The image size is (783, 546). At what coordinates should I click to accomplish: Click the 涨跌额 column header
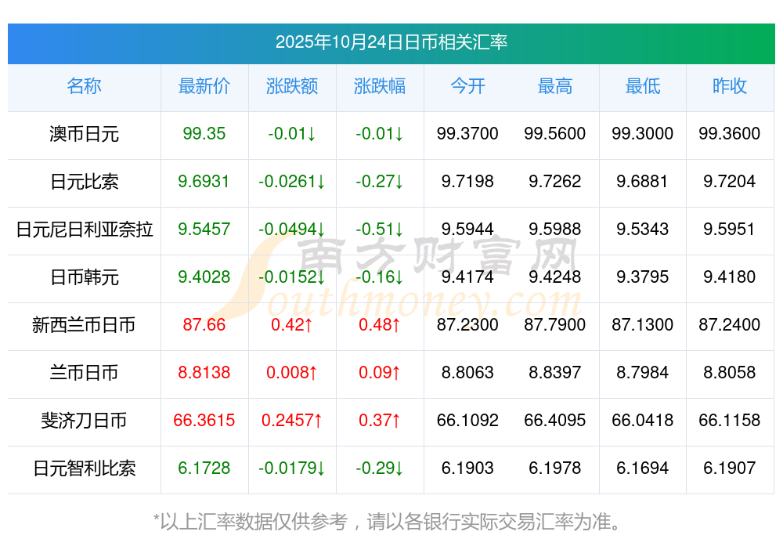point(291,87)
